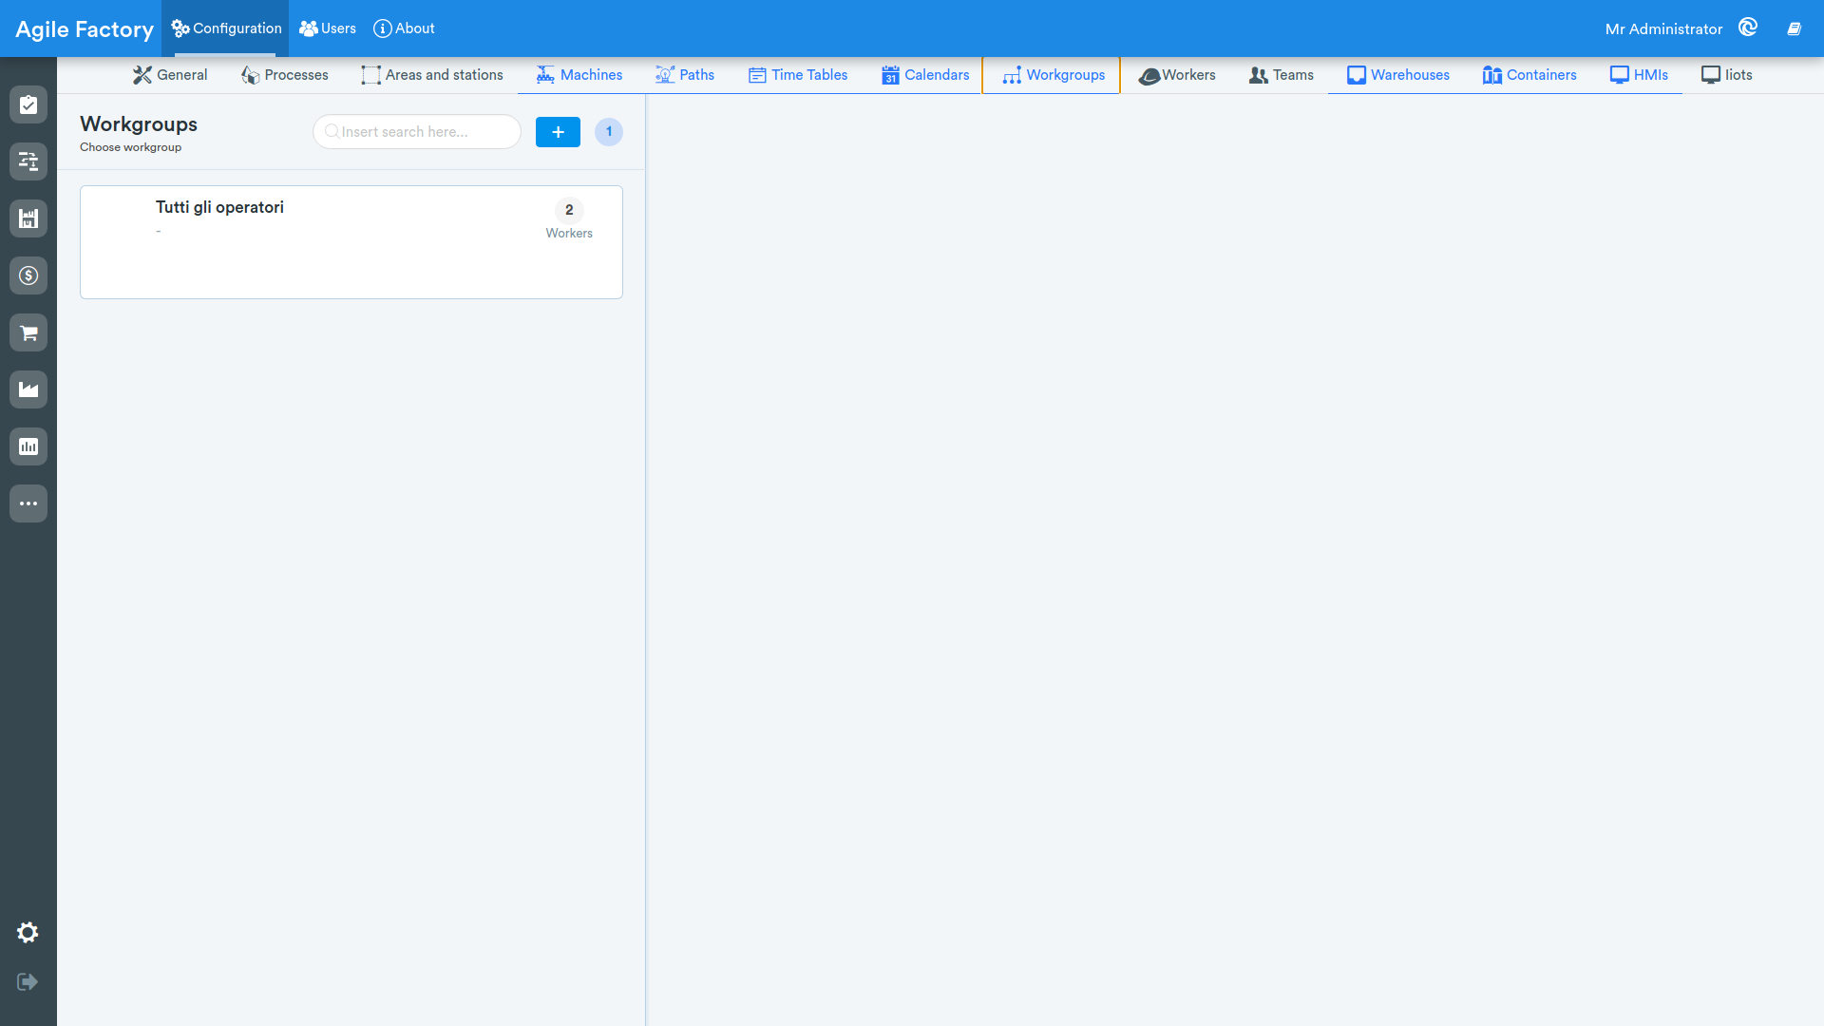Open the floppy disk sidebar icon

(28, 218)
